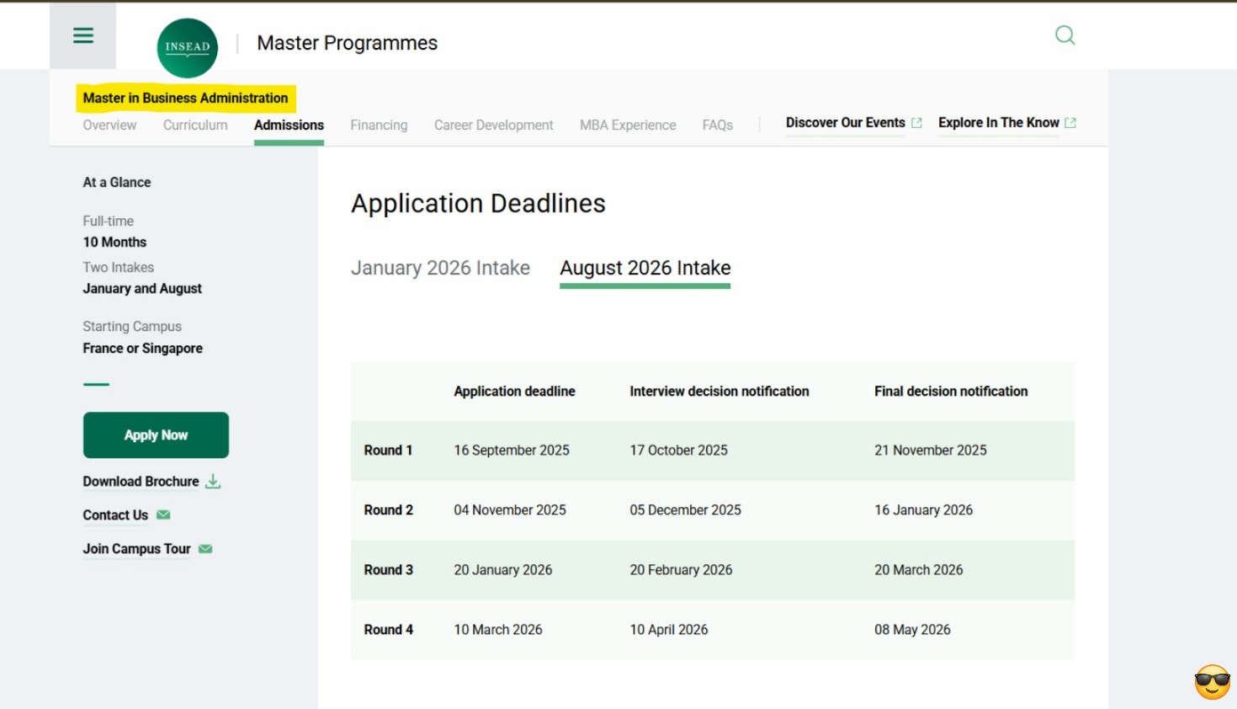Click the INSEAD logo

tap(187, 47)
